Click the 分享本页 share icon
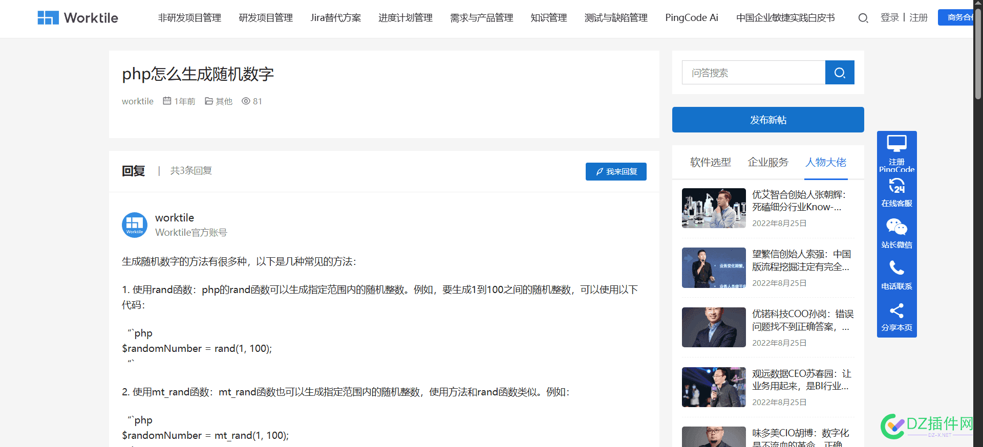 click(897, 310)
